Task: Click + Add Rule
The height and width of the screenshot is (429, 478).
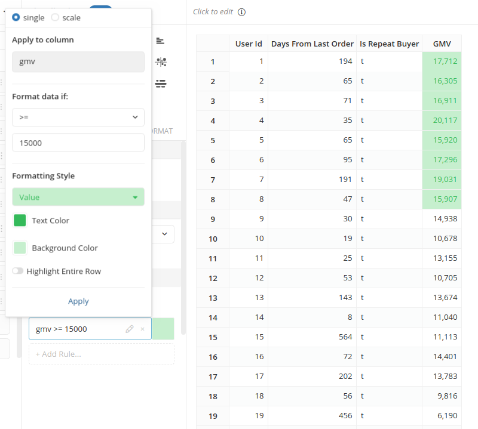Action: click(102, 354)
